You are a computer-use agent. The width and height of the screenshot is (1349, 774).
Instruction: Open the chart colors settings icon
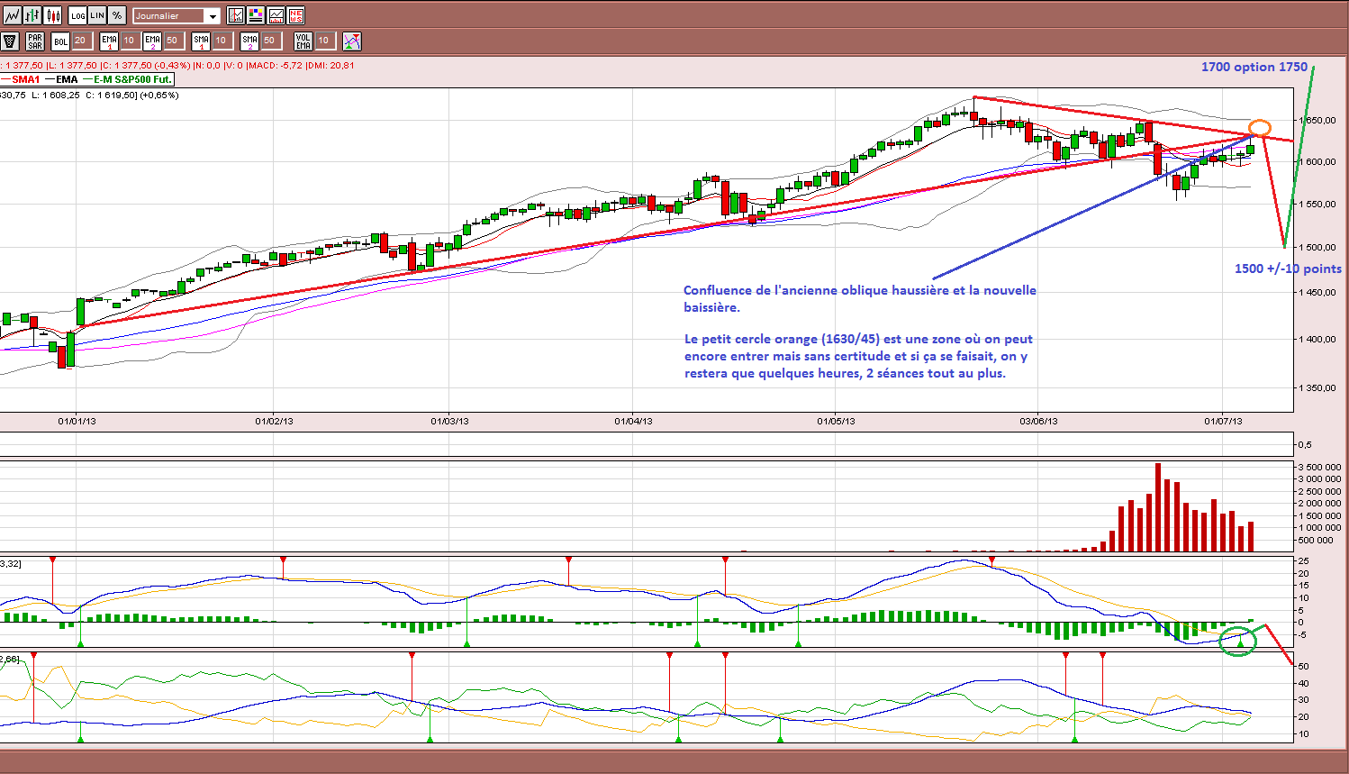[x=256, y=15]
